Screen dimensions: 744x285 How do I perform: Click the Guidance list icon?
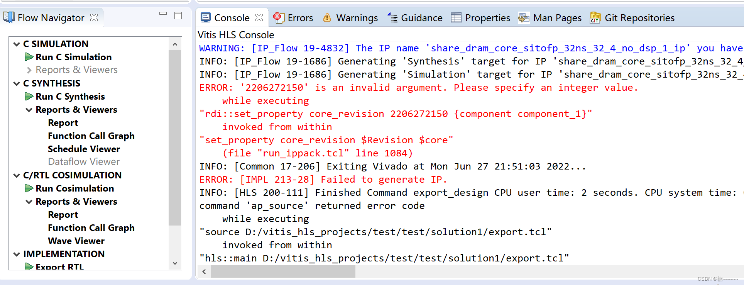click(x=392, y=17)
